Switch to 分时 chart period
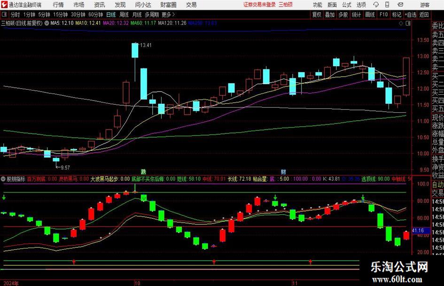 pos(16,15)
